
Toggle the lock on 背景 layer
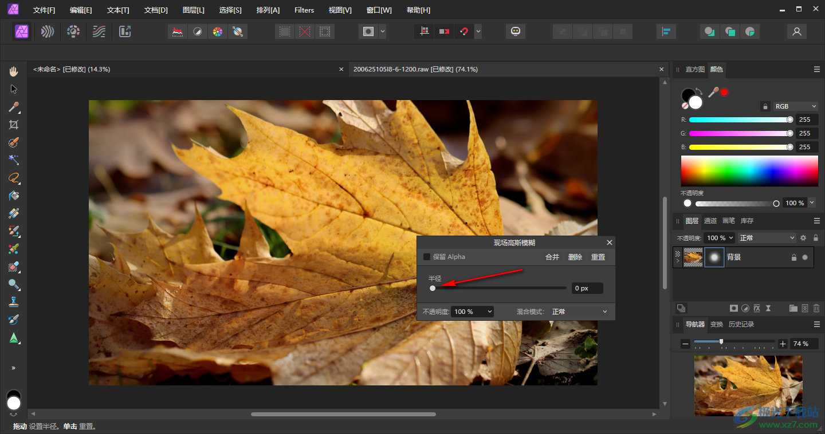[793, 257]
